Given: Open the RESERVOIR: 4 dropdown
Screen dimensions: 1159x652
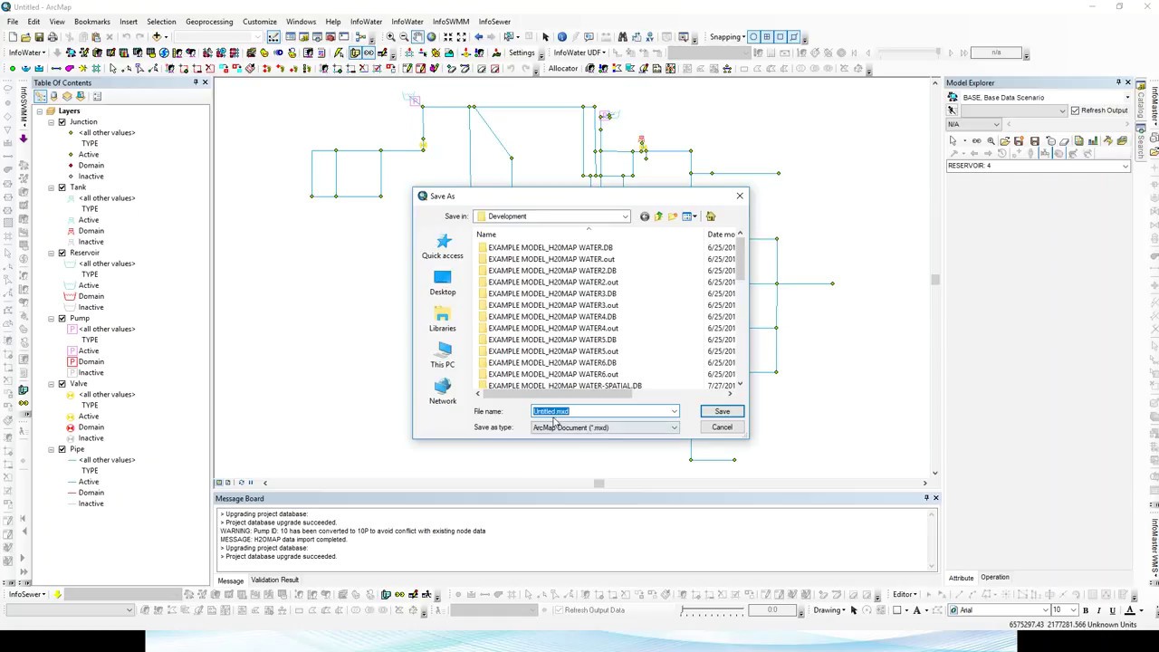Looking at the screenshot, I should click(1125, 167).
